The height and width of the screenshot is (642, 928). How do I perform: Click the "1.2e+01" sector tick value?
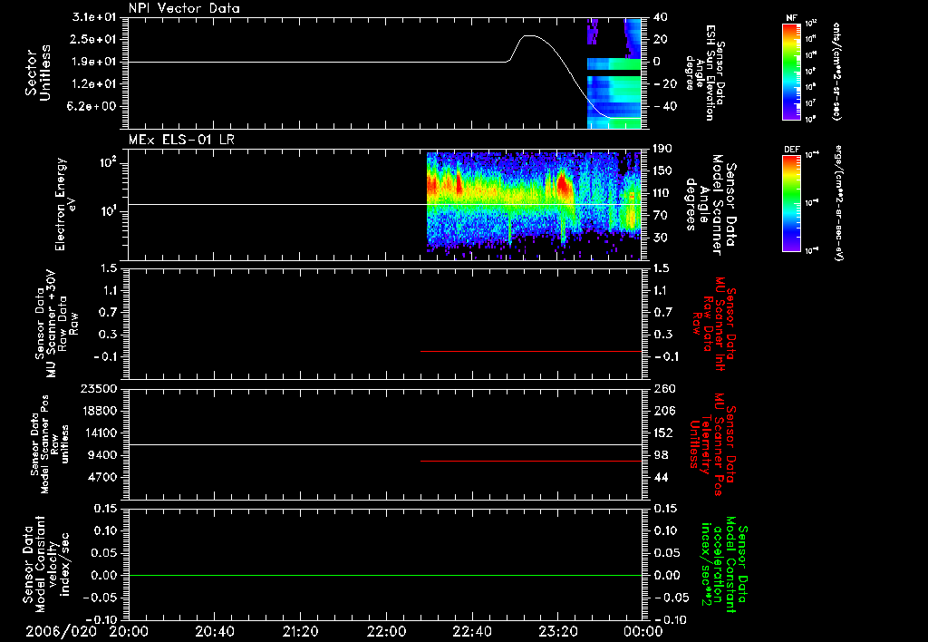click(94, 84)
